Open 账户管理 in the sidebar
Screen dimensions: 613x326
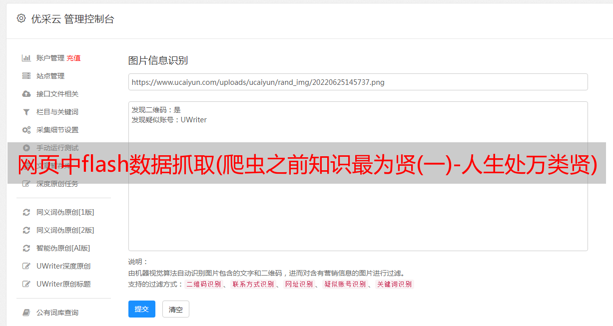tap(50, 58)
